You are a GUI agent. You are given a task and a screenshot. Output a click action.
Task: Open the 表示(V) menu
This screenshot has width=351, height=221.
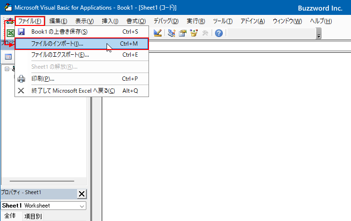click(84, 21)
